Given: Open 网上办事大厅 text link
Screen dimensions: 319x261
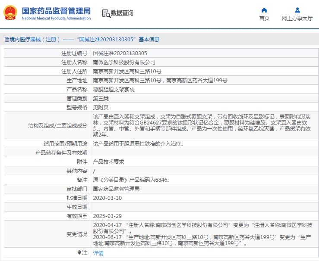Looking at the screenshot, I should [297, 18].
